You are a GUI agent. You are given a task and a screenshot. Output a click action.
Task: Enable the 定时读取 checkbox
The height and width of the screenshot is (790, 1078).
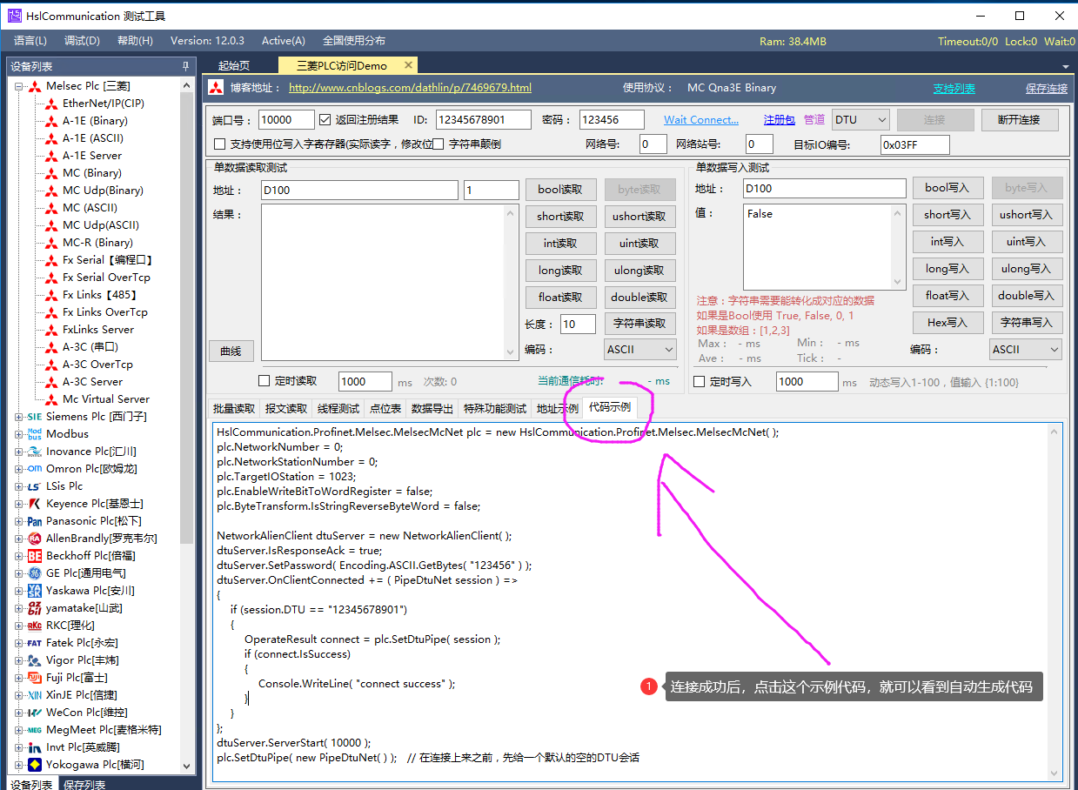coord(264,381)
